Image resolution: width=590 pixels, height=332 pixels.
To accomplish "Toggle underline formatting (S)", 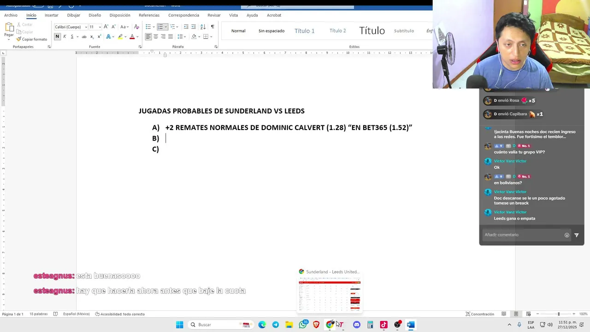I will click(72, 36).
